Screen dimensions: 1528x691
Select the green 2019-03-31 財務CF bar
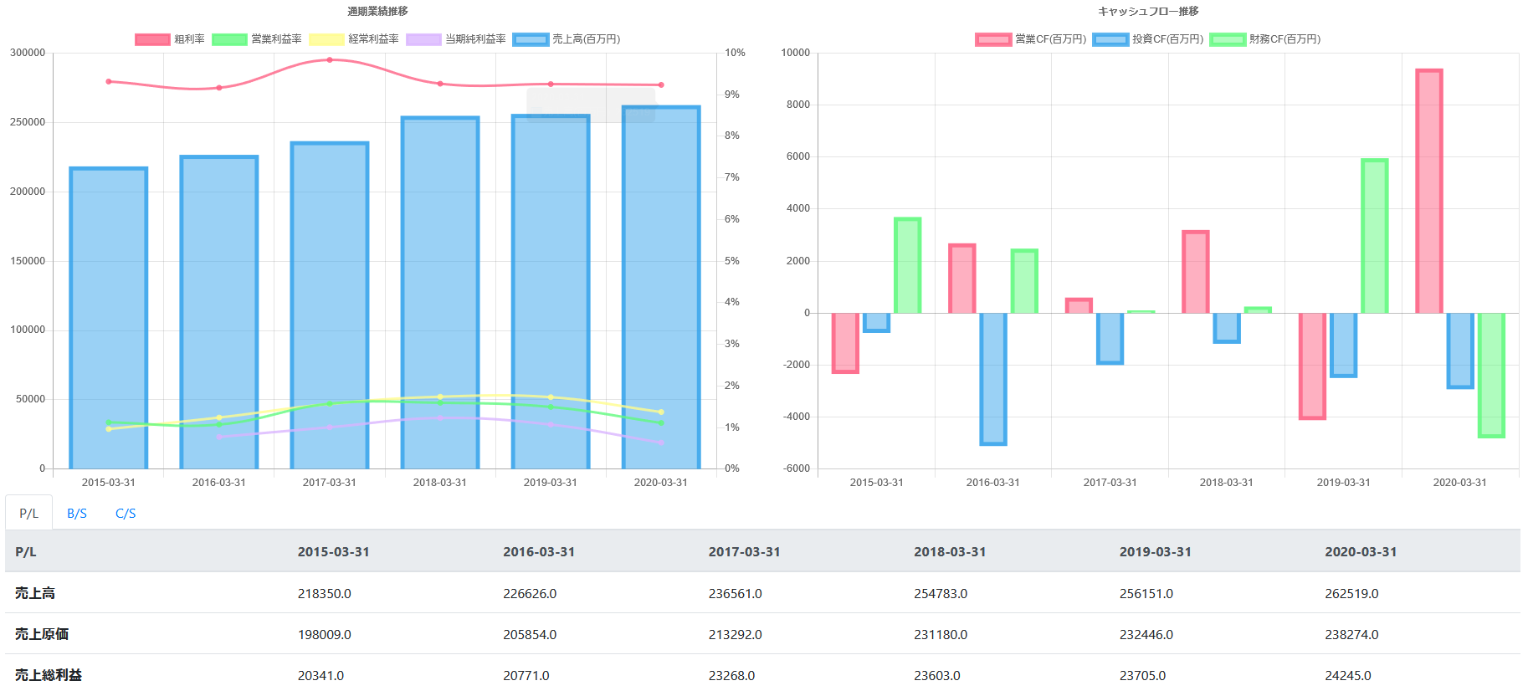point(1374,236)
